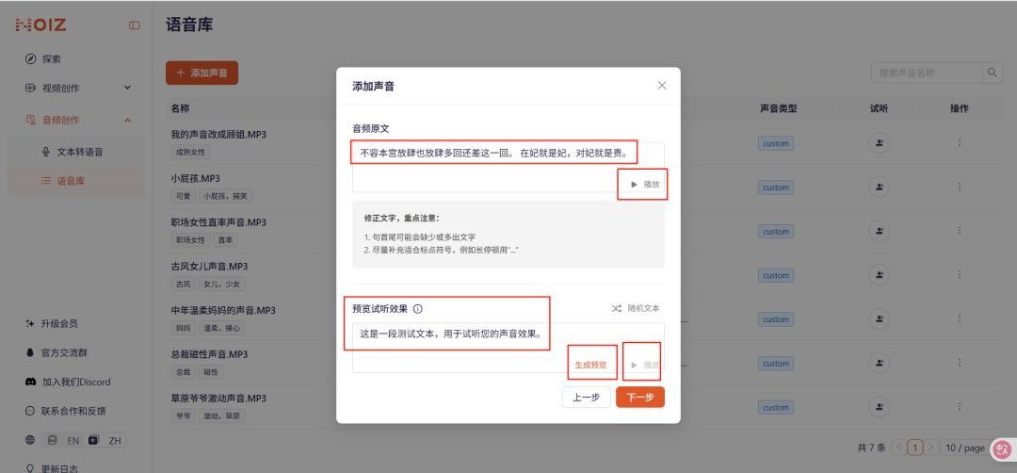This screenshot has width=1017, height=473.
Task: Preview voice 职场女性直率声音.MP3
Action: [x=879, y=232]
